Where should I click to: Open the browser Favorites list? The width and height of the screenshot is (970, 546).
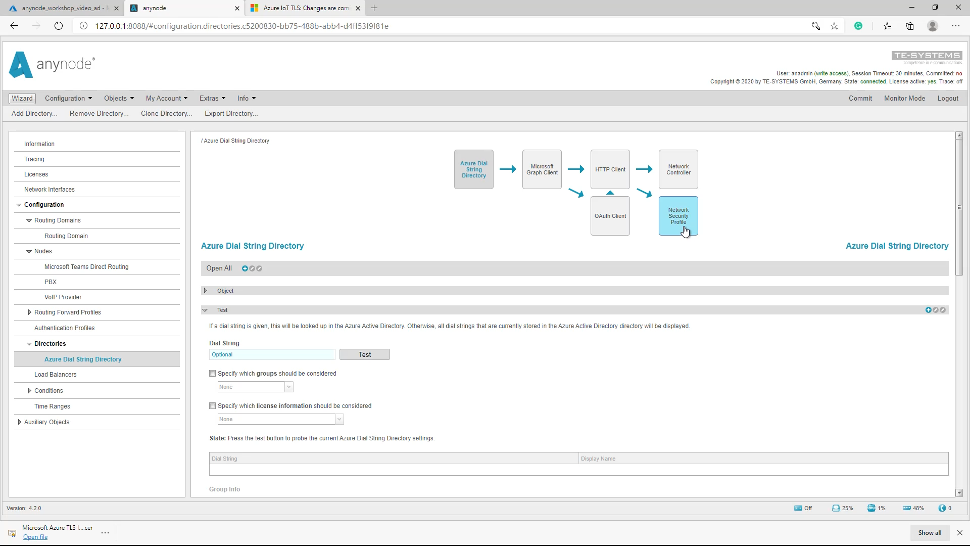[887, 26]
